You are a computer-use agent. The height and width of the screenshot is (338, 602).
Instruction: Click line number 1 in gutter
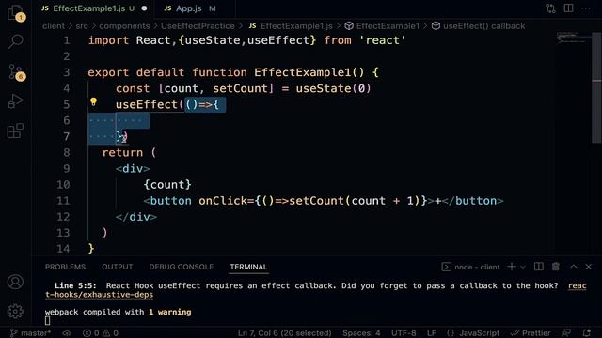tap(67, 40)
